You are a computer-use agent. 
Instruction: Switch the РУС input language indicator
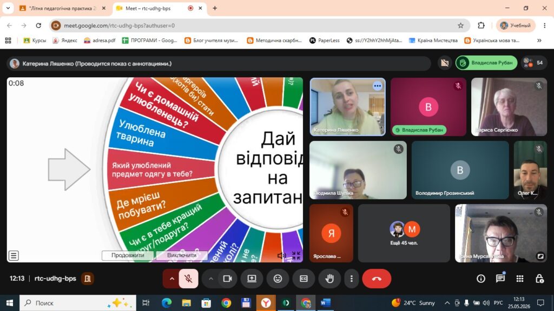(498, 303)
